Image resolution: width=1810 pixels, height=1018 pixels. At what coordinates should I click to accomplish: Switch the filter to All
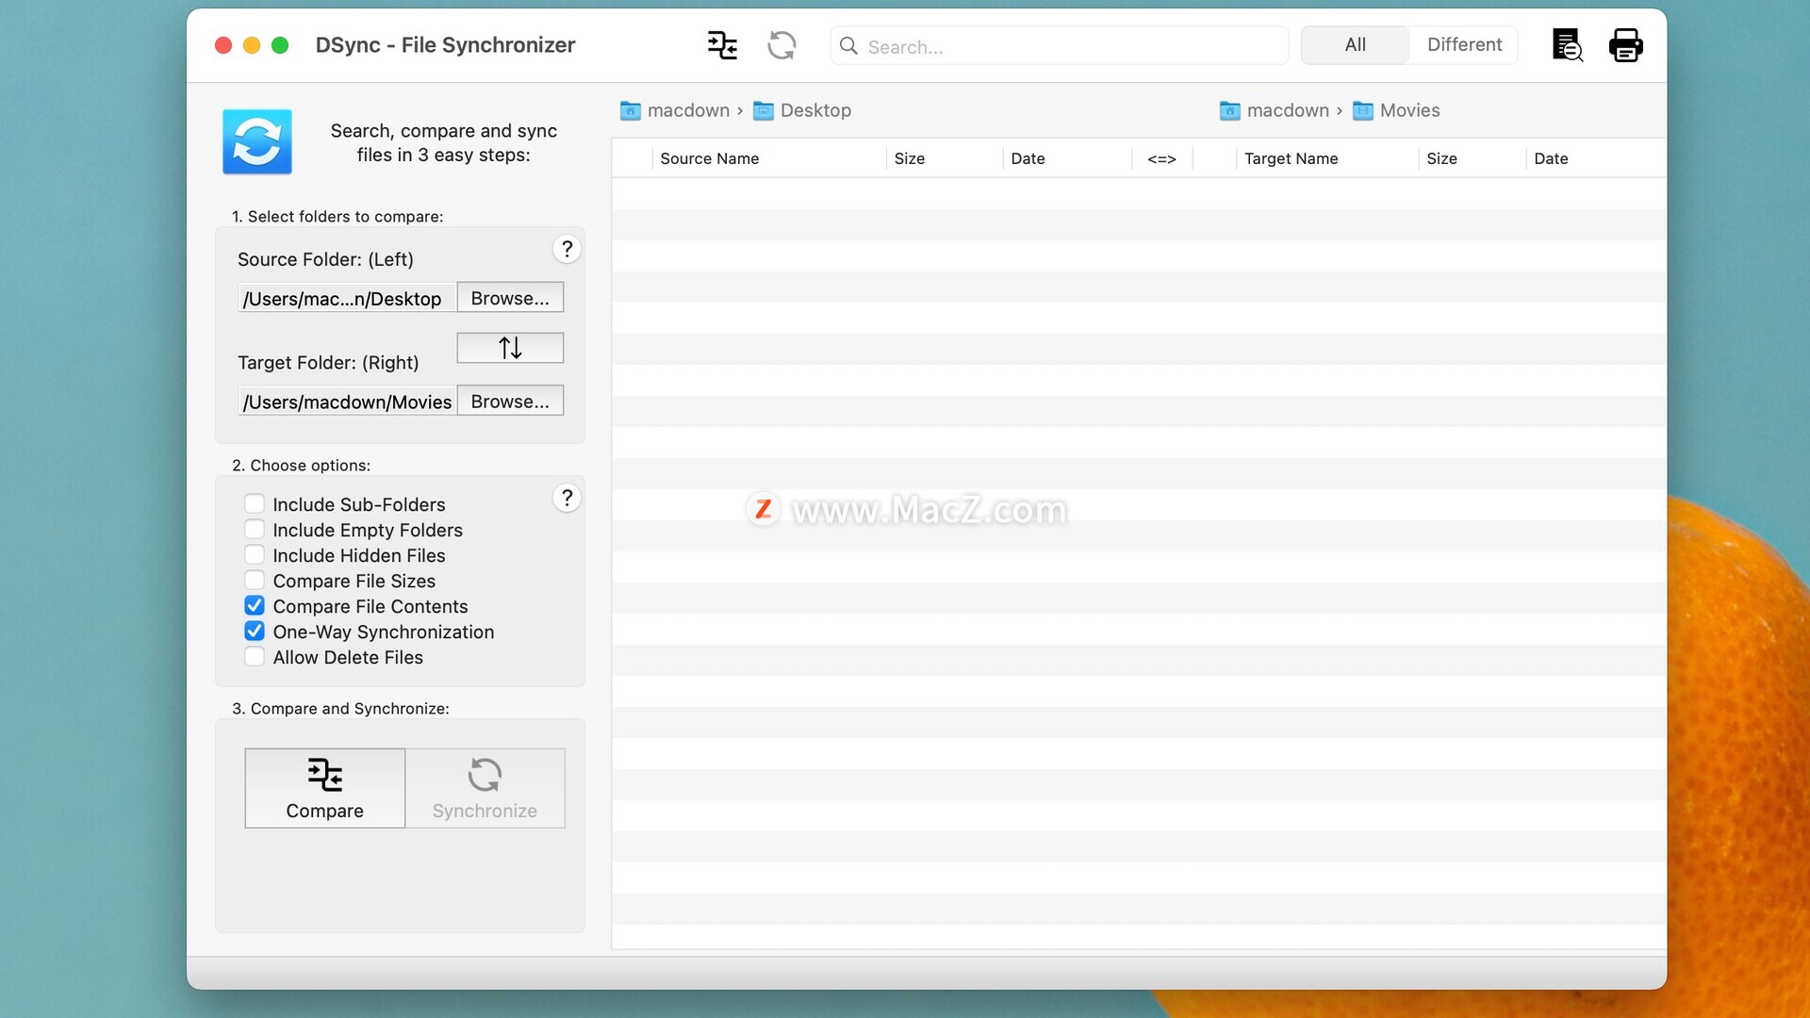point(1355,45)
